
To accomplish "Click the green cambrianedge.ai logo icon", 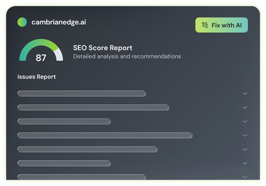I will [x=22, y=22].
